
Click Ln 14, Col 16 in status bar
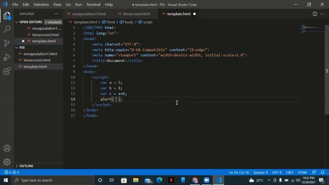239,173
